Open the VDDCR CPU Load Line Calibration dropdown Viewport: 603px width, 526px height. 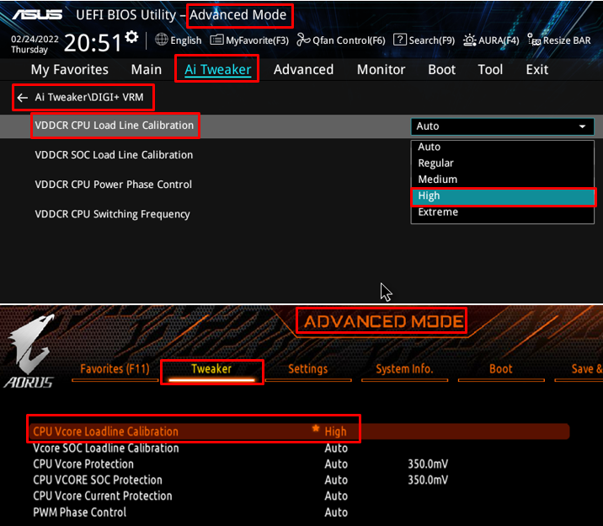(502, 126)
